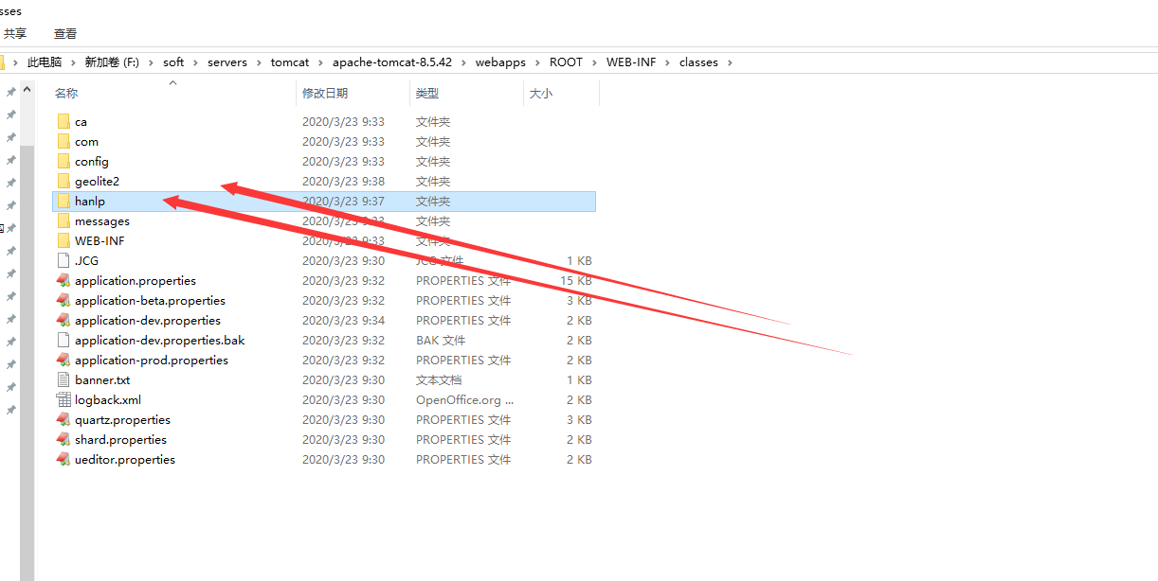Expand the chevron after ROOT in breadcrumb
The height and width of the screenshot is (581, 1158).
(594, 62)
